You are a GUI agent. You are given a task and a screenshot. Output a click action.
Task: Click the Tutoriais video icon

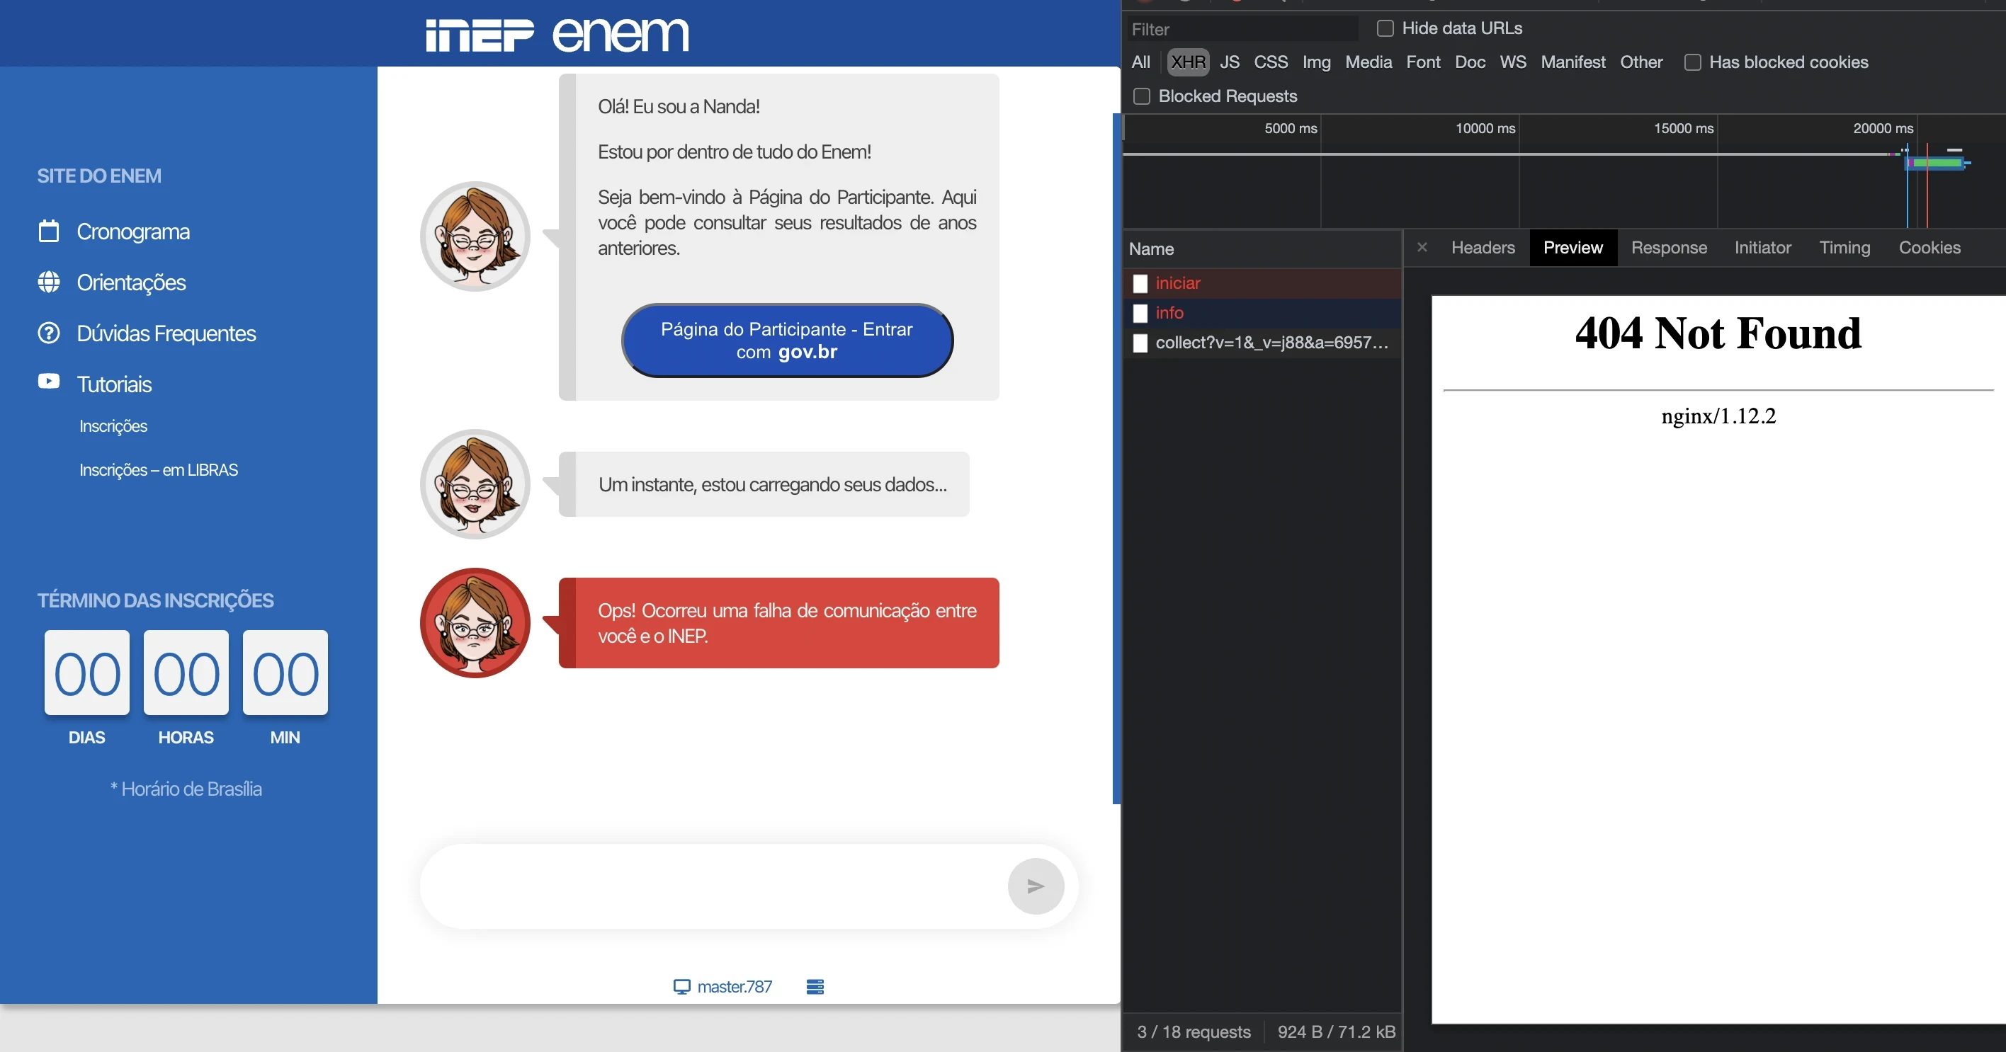[48, 382]
